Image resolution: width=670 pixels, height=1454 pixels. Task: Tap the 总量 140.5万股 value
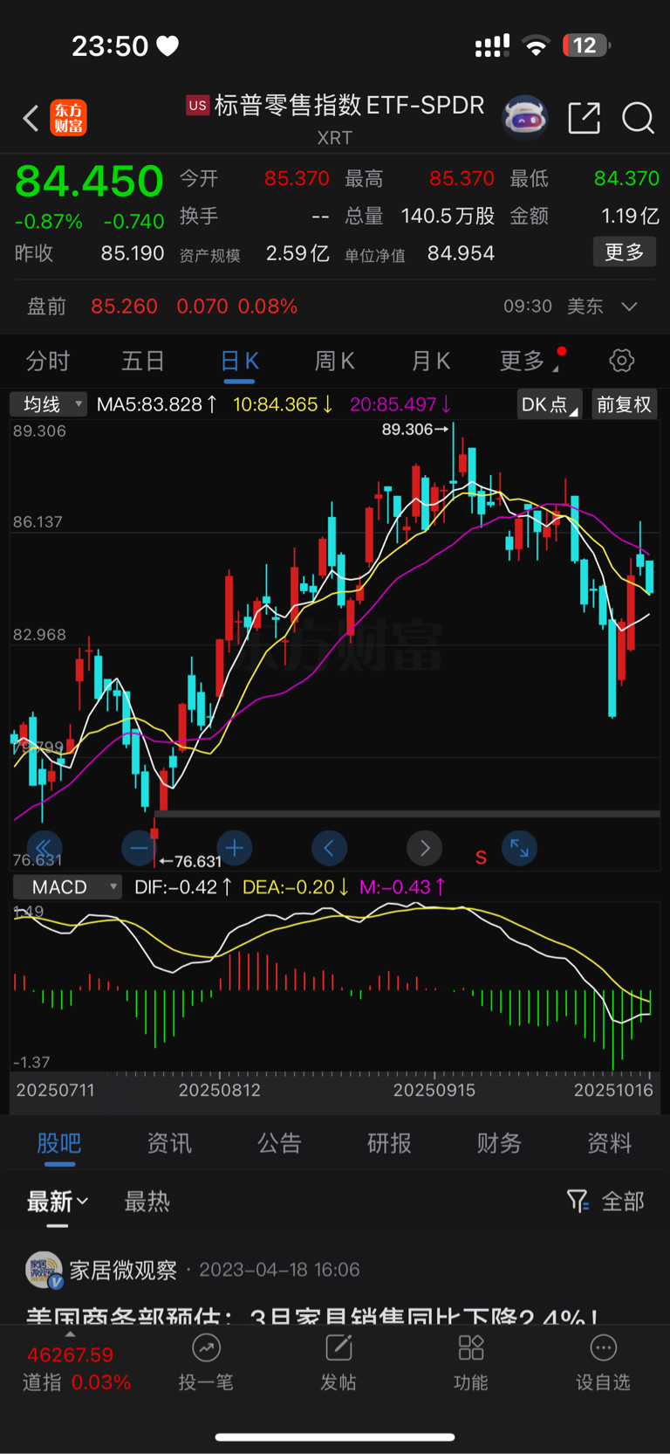pos(448,216)
